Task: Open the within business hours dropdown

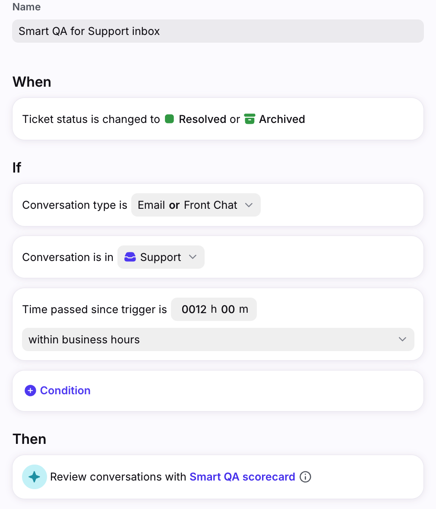Action: (x=218, y=339)
